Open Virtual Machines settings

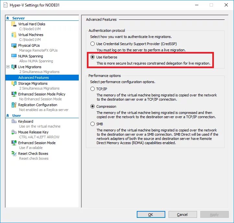coord(31,35)
